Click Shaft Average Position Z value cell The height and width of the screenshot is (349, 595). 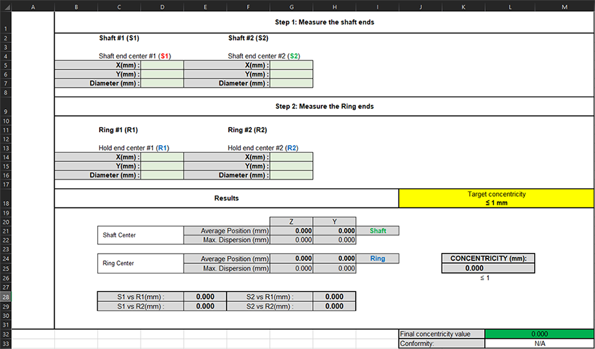click(x=291, y=231)
